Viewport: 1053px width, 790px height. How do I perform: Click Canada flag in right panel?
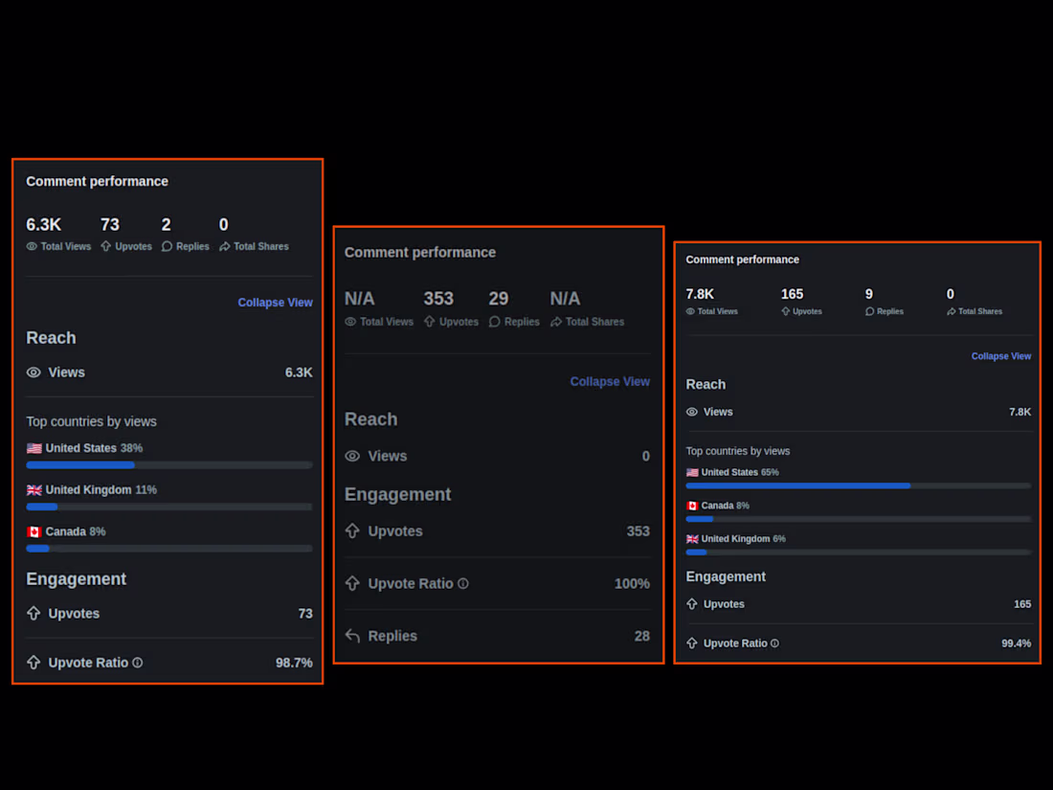point(692,506)
